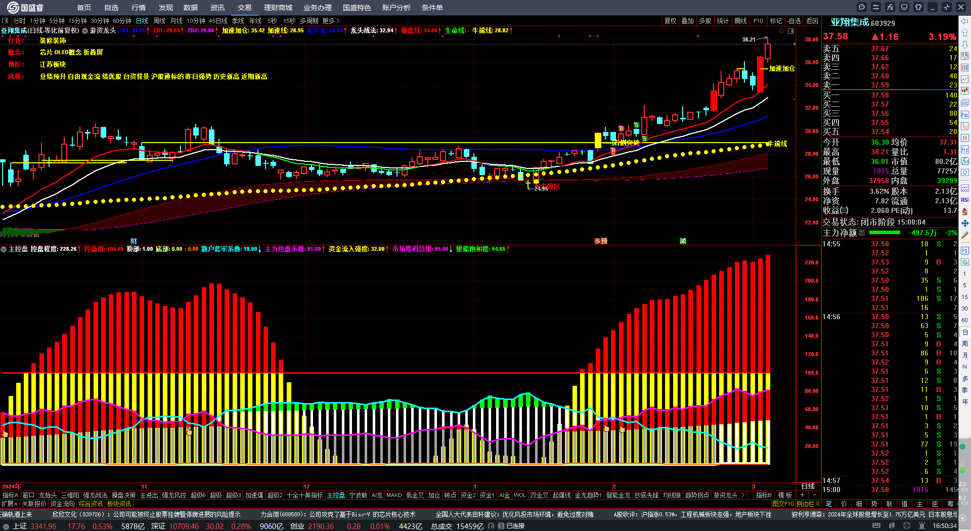Click the RSI indicator sidebar icon
The width and height of the screenshot is (971, 531).
point(965,200)
